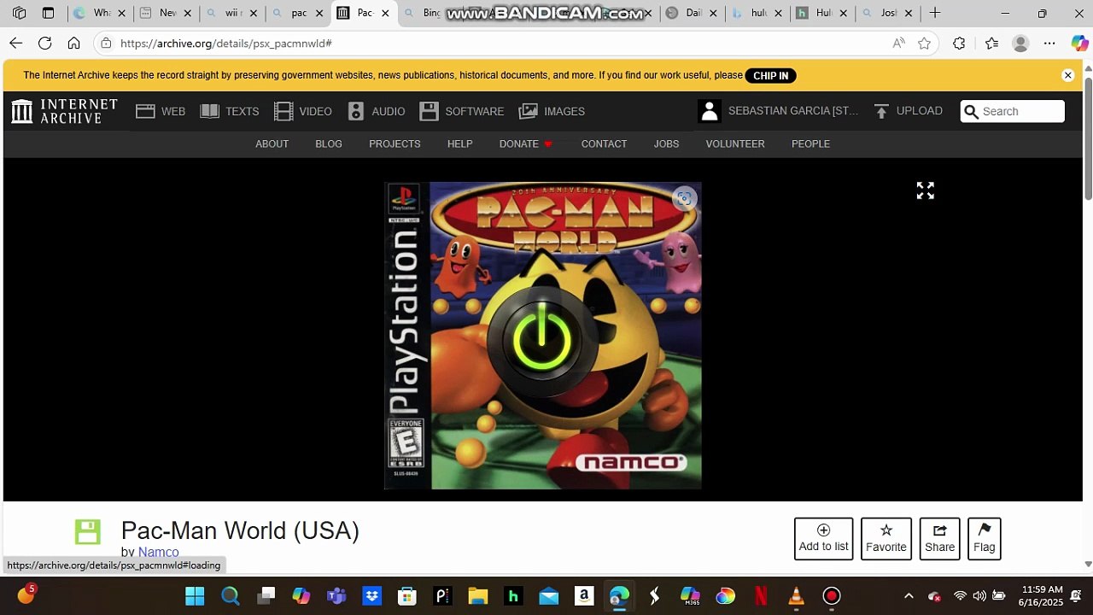Image resolution: width=1093 pixels, height=615 pixels.
Task: Show hidden system tray icons chevron
Action: (x=909, y=596)
